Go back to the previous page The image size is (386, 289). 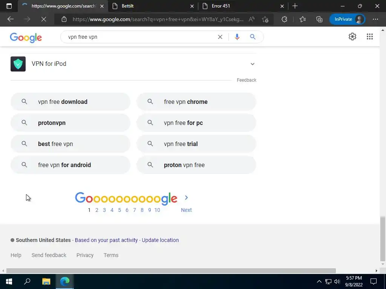tap(11, 19)
